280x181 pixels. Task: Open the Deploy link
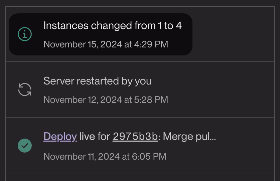click(60, 137)
